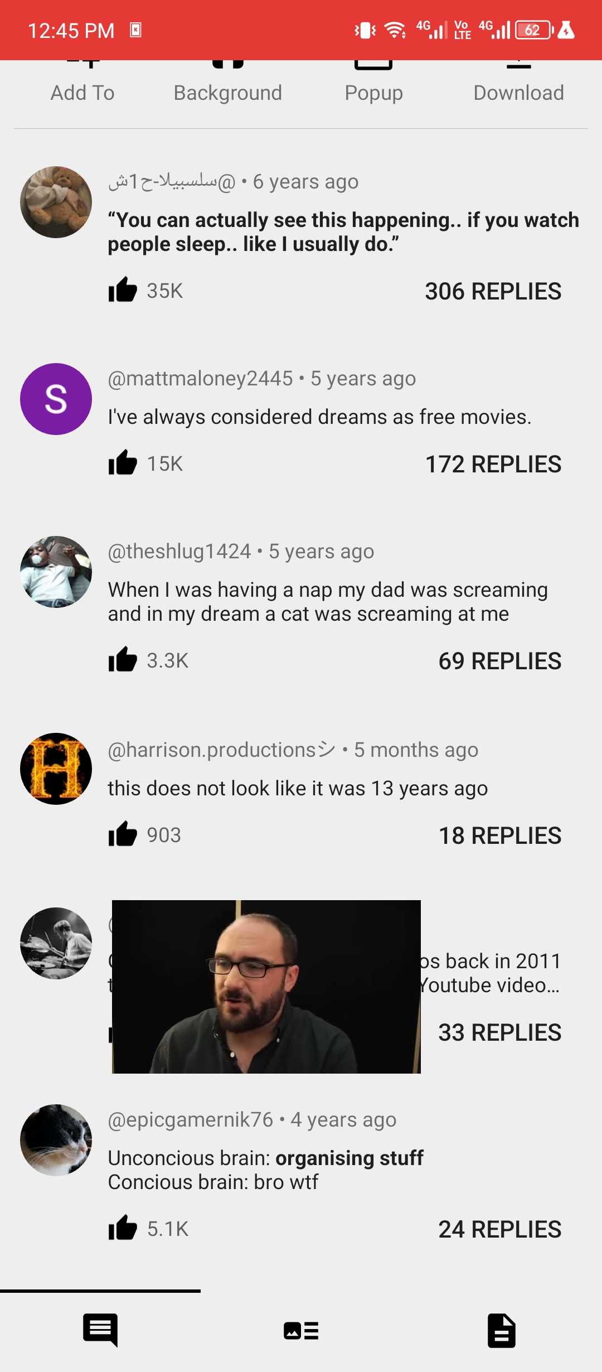The height and width of the screenshot is (1372, 602).
Task: Tap thumbs-up icon showing 15K likes
Action: 123,463
